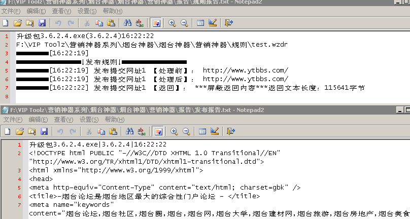Toggle Word Wrap button in 规则报告.txt window
Screen dimensions: 410x219
(156, 23)
